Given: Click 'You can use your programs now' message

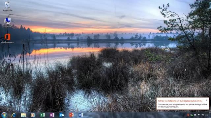Looking at the screenshot, I should pos(183,106).
